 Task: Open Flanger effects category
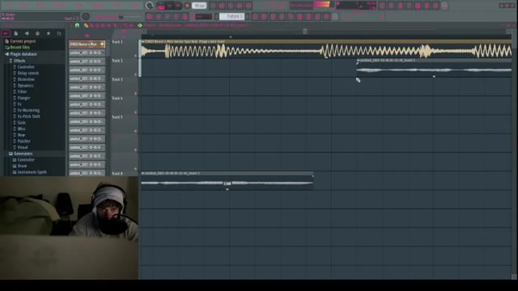point(23,98)
